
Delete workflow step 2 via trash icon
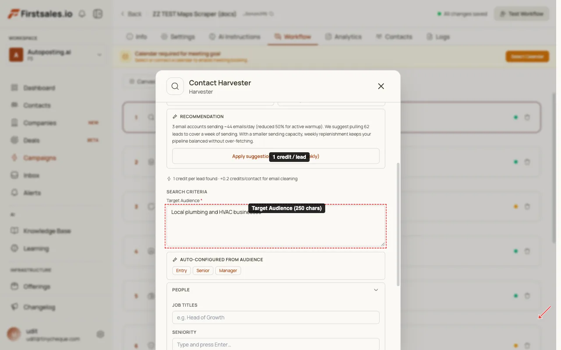click(x=527, y=162)
